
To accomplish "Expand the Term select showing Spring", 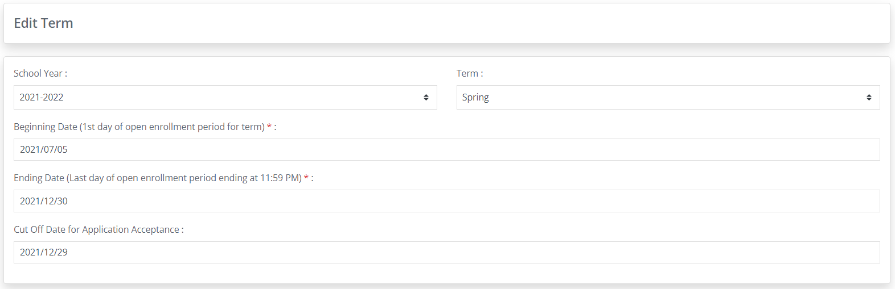I will click(667, 98).
